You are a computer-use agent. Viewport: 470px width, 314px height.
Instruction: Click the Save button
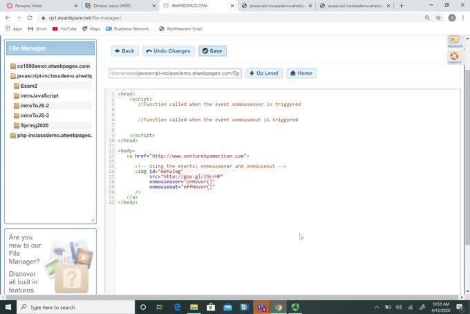[x=212, y=51]
